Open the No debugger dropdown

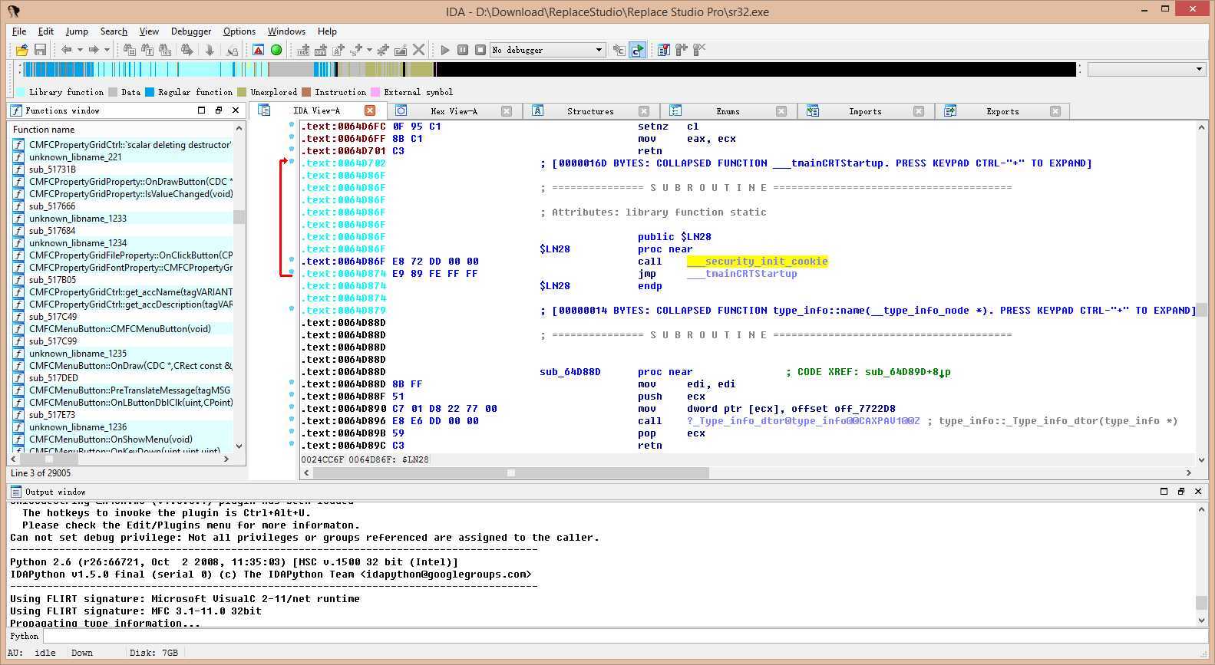pos(548,50)
